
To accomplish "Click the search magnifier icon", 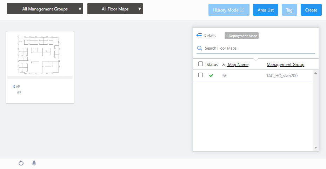I will point(200,48).
